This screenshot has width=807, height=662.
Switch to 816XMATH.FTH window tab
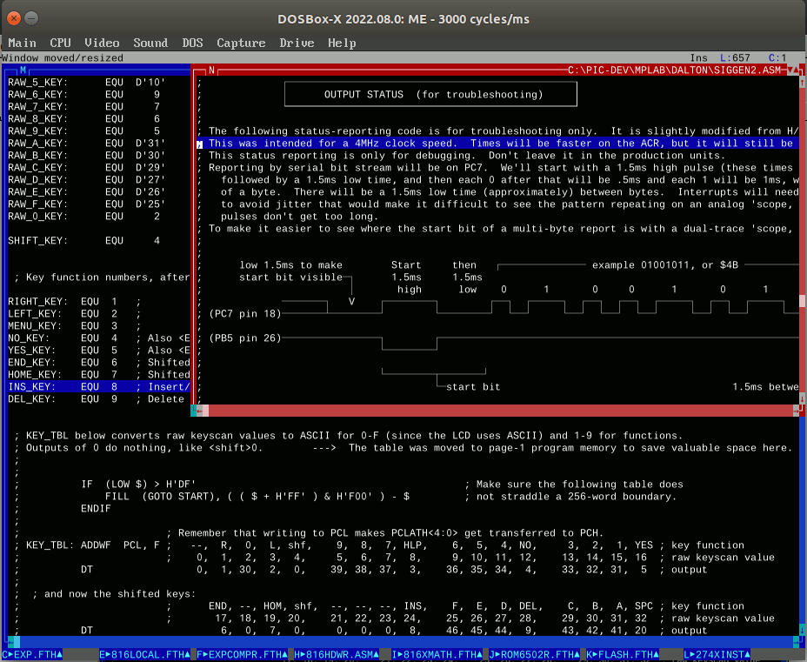(x=437, y=654)
